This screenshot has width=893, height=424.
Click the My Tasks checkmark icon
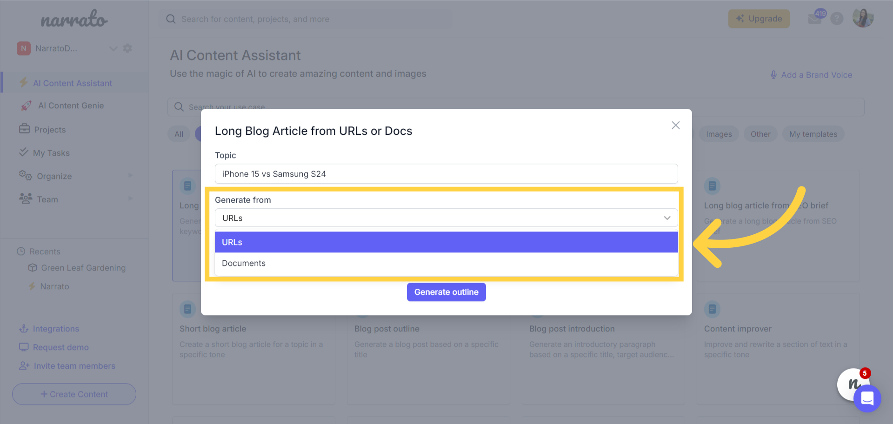pyautogui.click(x=23, y=152)
